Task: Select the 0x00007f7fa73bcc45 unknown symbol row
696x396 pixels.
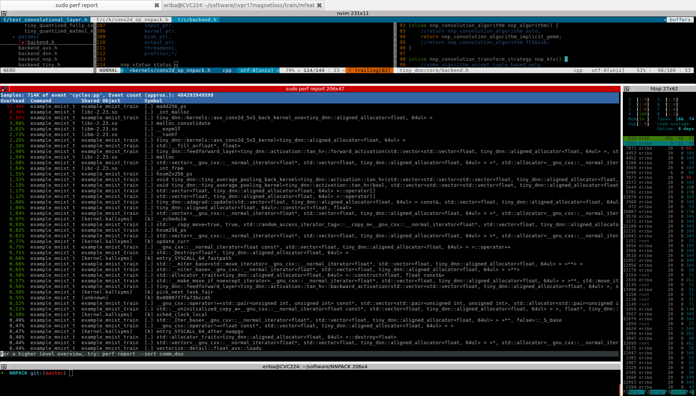Action: (310, 298)
